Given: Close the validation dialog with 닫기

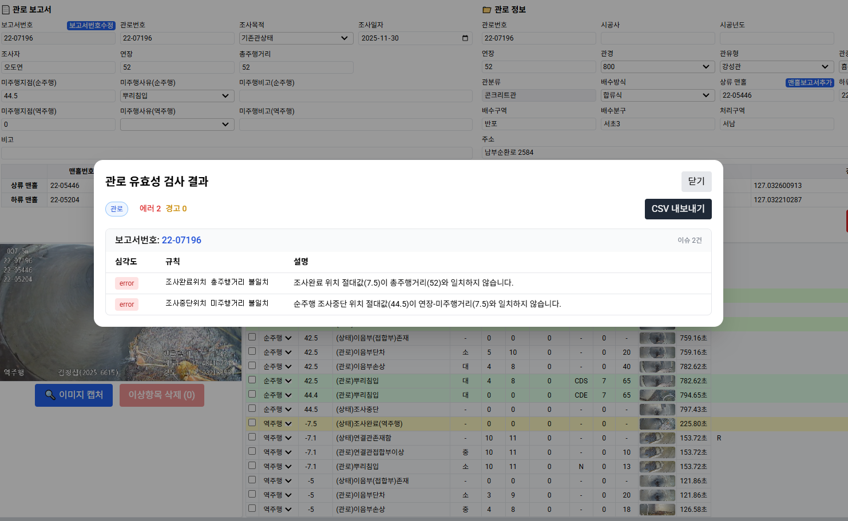Looking at the screenshot, I should [x=696, y=182].
